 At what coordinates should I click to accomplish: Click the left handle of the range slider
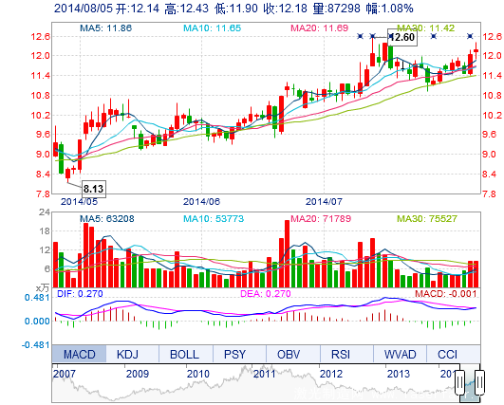[460, 383]
